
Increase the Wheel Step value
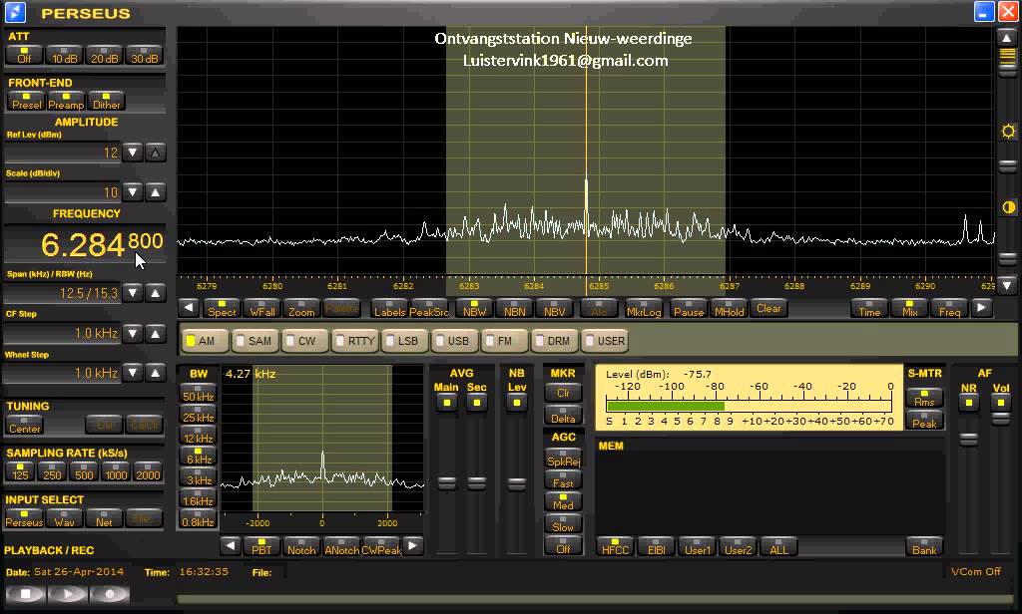tap(155, 373)
